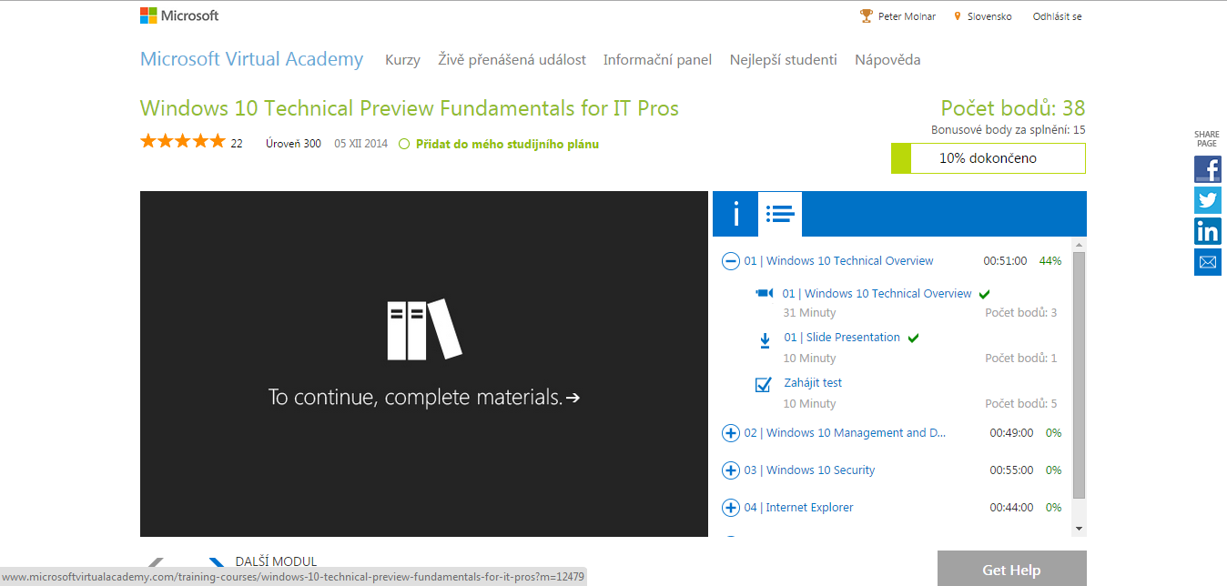
Task: Click the Get Help button
Action: [1011, 569]
